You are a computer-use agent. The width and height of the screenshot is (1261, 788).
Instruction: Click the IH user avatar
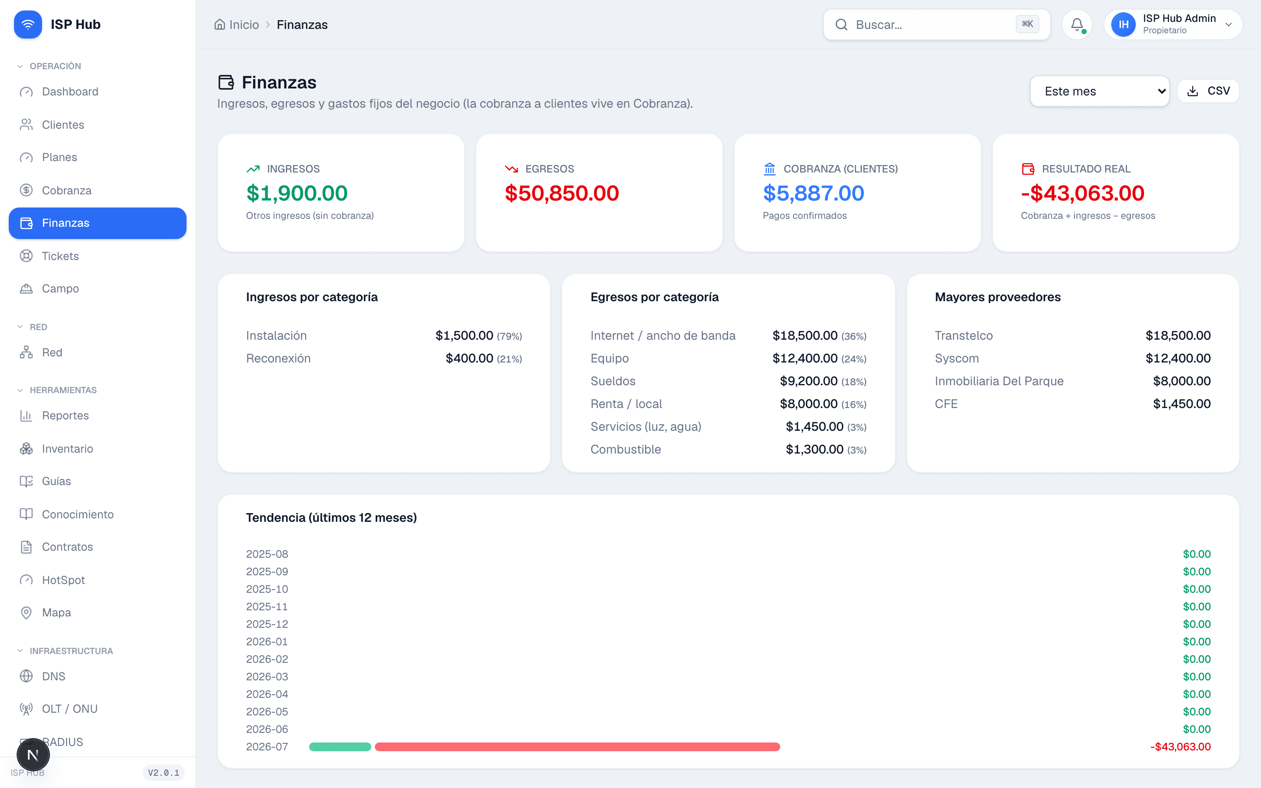point(1123,25)
